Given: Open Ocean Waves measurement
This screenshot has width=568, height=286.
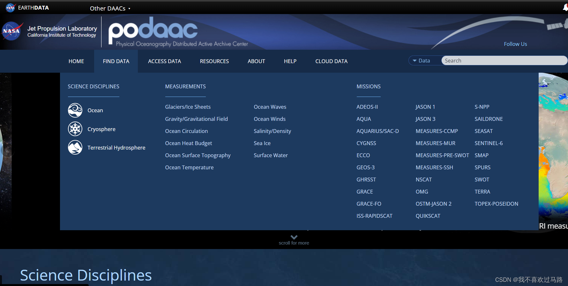Looking at the screenshot, I should pyautogui.click(x=270, y=107).
